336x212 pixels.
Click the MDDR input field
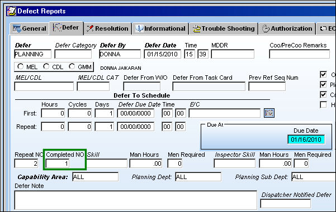point(233,54)
